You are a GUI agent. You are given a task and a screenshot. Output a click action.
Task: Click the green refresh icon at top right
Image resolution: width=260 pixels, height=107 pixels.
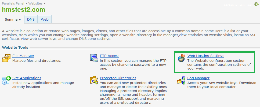click(256, 4)
